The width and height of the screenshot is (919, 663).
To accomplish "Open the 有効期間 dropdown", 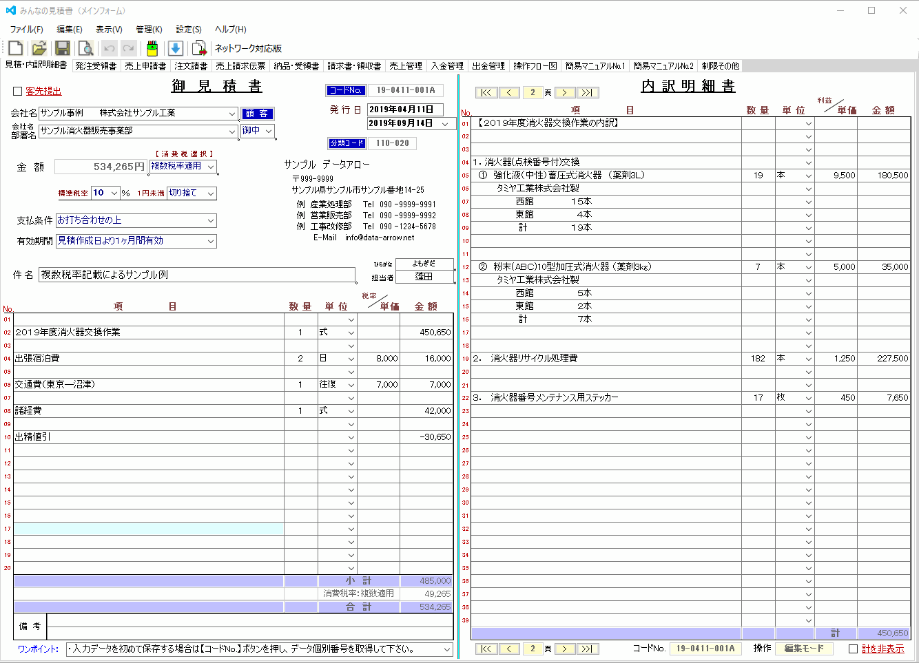I will click(x=211, y=241).
